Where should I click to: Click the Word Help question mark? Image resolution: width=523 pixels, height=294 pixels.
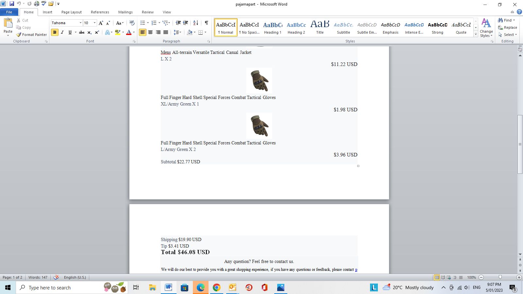tap(519, 12)
